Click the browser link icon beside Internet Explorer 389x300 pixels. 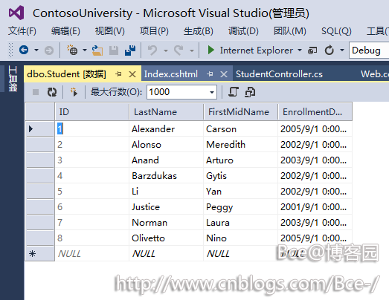(312, 50)
